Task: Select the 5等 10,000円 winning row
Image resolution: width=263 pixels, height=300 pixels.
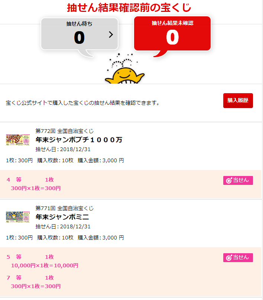Action: (x=42, y=261)
